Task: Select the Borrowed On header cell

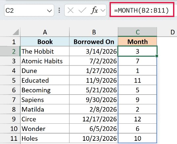Action: tap(94, 42)
